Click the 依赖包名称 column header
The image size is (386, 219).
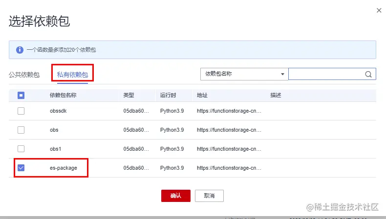point(63,96)
